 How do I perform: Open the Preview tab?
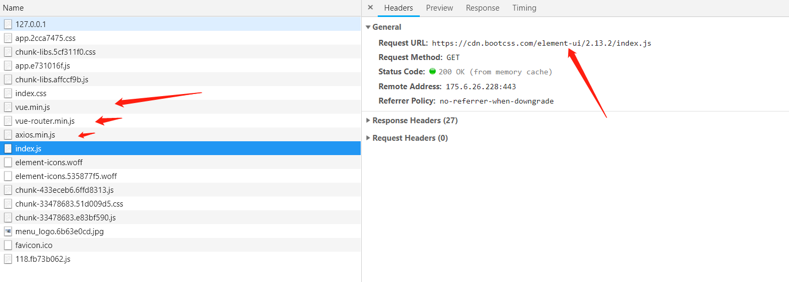pyautogui.click(x=439, y=8)
